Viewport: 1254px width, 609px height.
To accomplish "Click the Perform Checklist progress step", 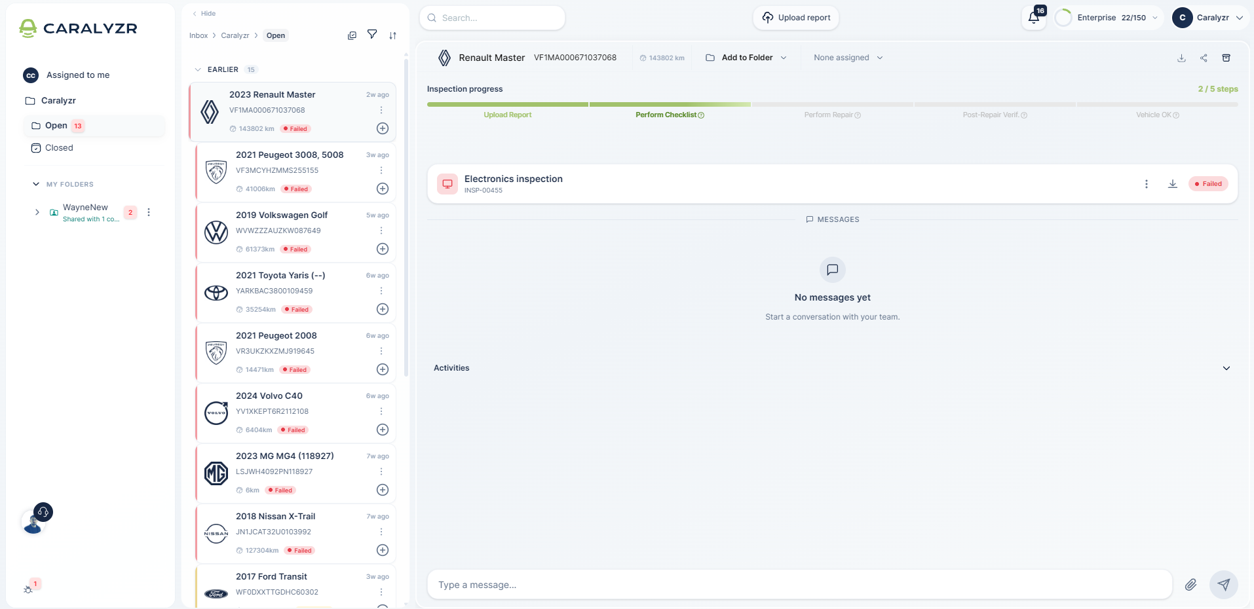I will point(670,115).
